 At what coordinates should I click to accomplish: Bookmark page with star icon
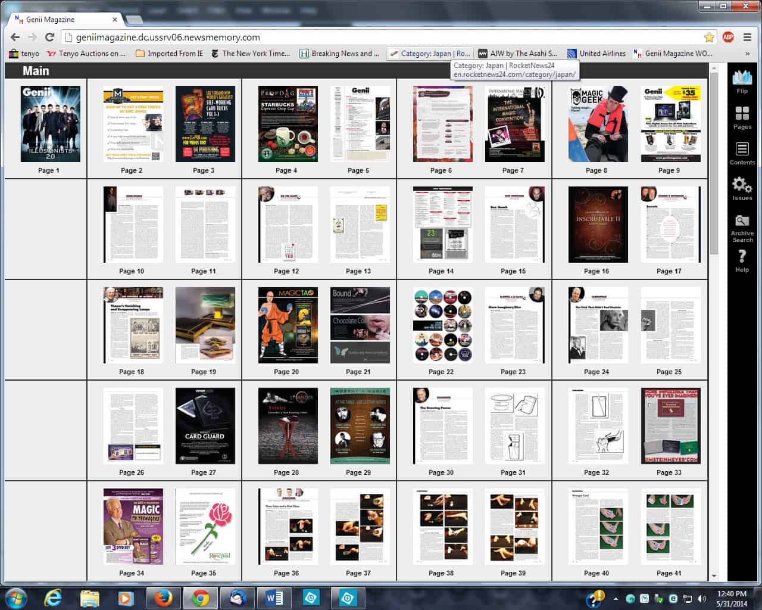click(709, 37)
